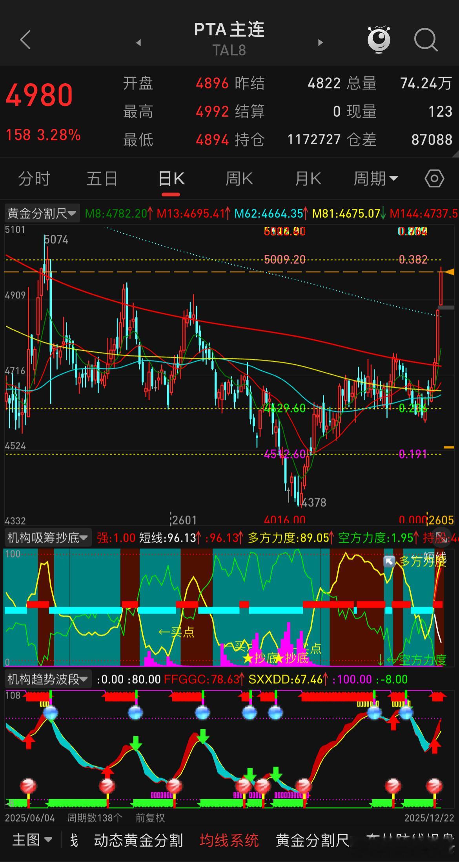Go back using the top-left arrow
The height and width of the screenshot is (862, 459).
(25, 40)
